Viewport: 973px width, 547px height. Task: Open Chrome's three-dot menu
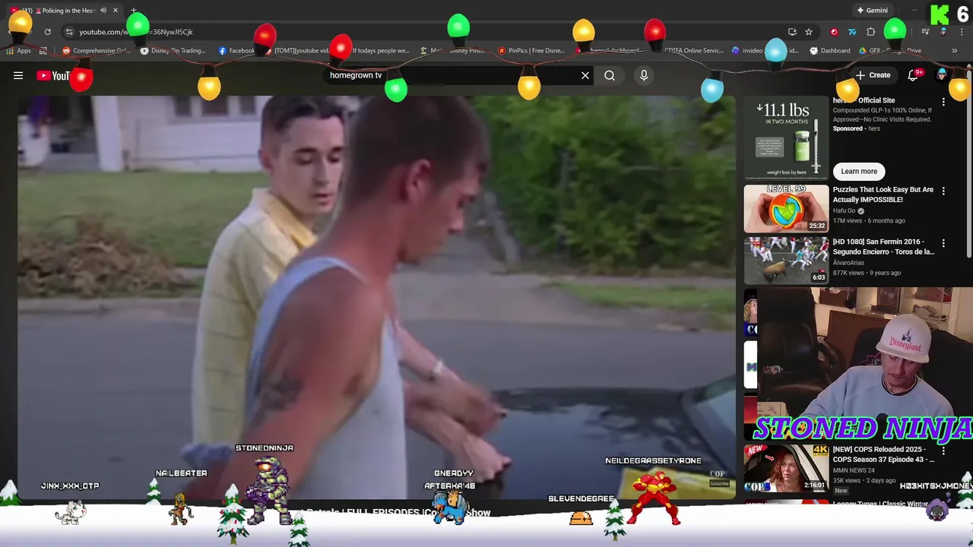[x=962, y=32]
